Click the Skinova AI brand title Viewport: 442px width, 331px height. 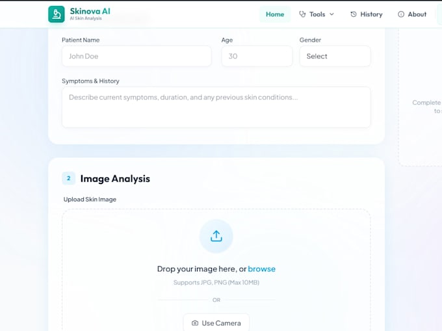(x=90, y=11)
